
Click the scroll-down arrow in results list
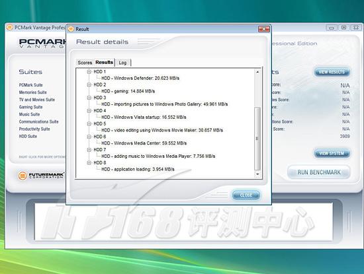point(257,174)
